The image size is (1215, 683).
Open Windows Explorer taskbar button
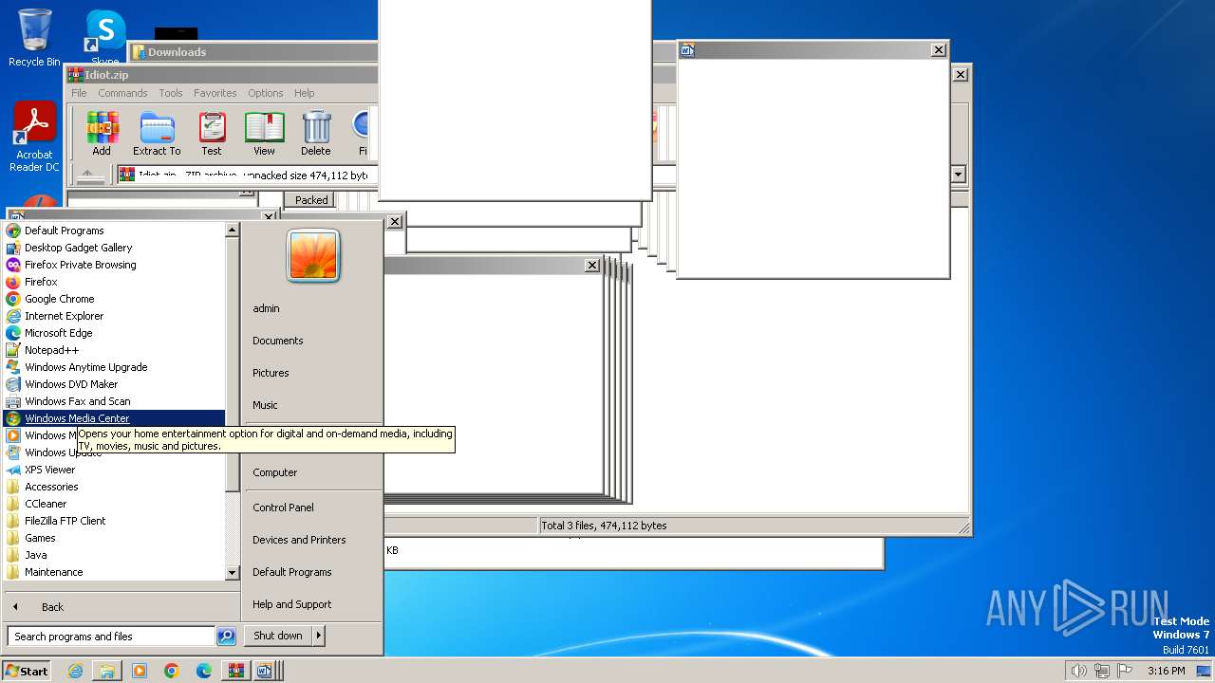click(x=107, y=671)
